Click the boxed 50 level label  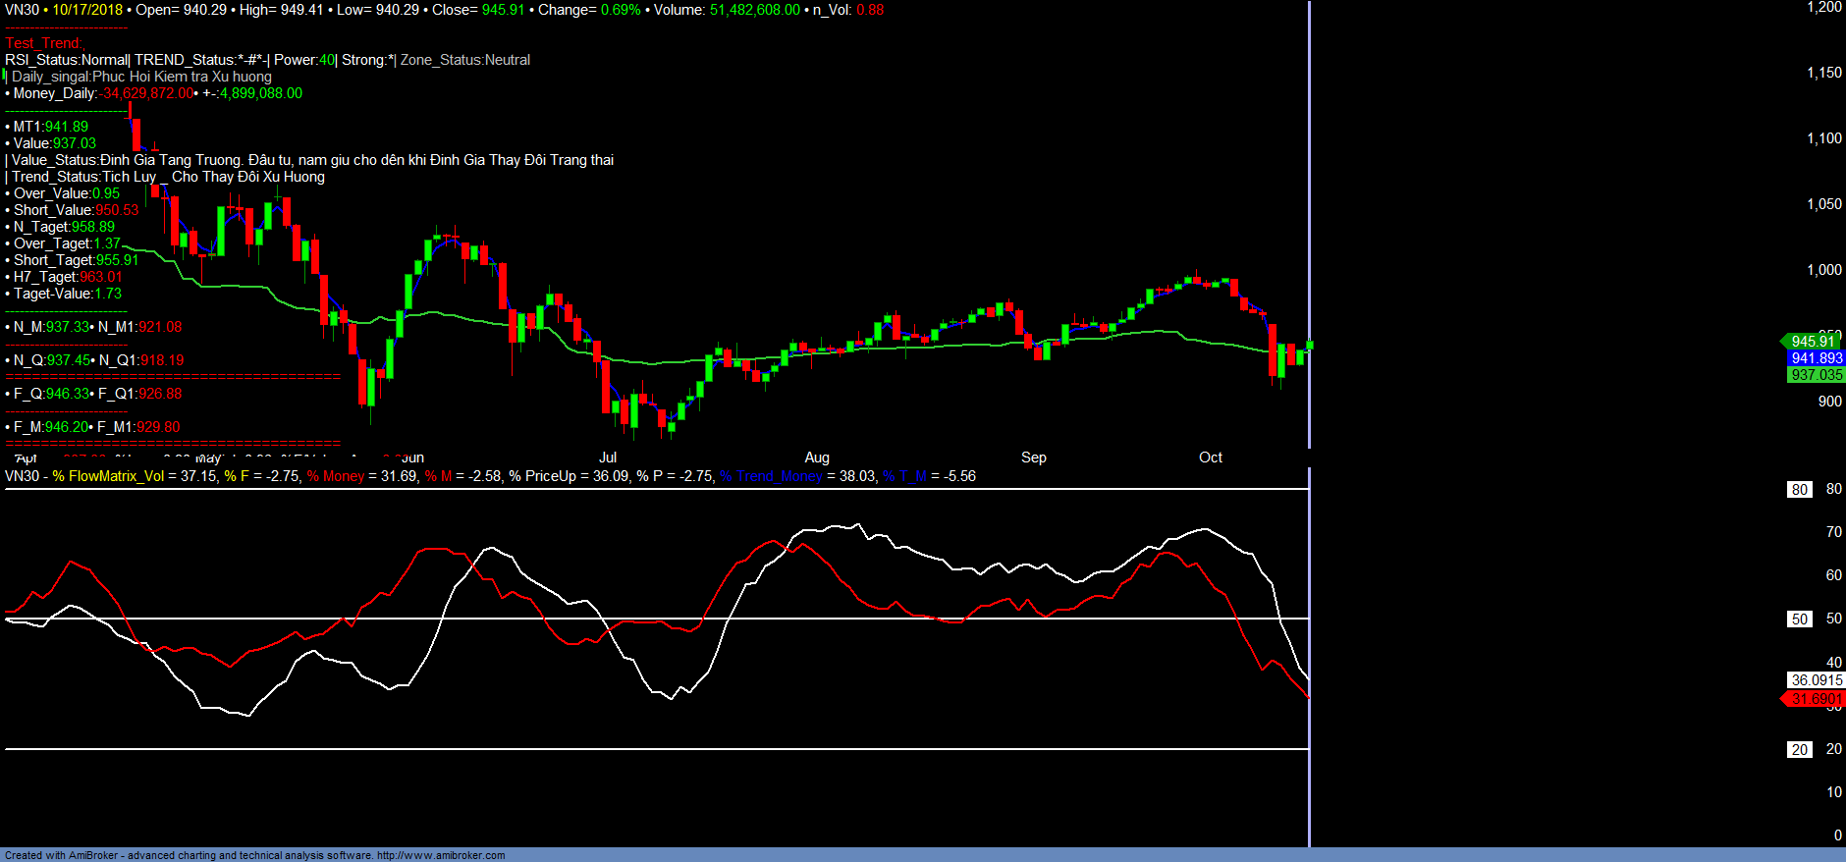(x=1799, y=620)
